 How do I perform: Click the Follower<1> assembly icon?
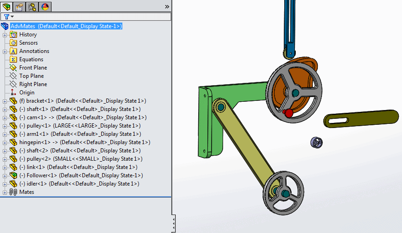pyautogui.click(x=13, y=175)
